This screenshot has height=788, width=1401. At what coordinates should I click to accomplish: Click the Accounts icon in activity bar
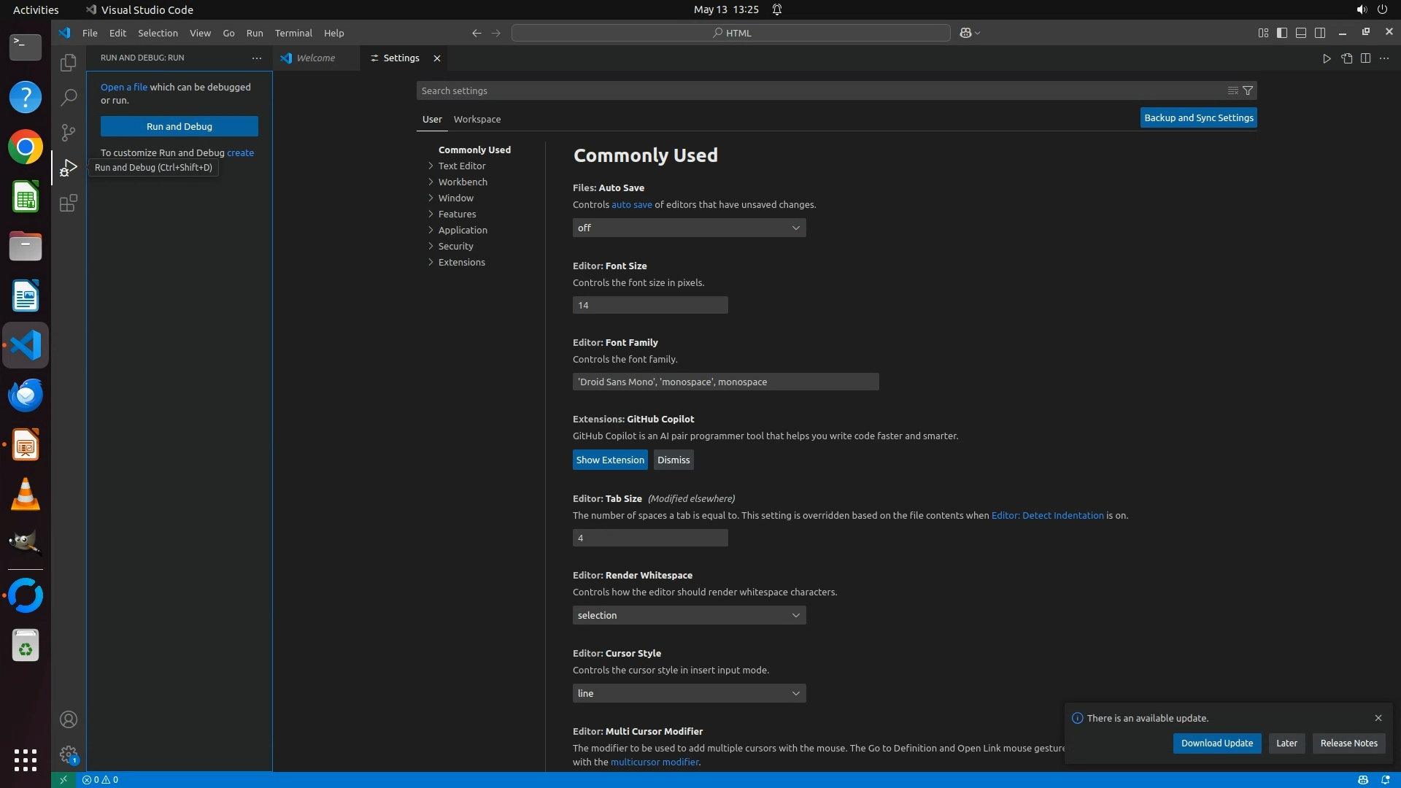68,719
